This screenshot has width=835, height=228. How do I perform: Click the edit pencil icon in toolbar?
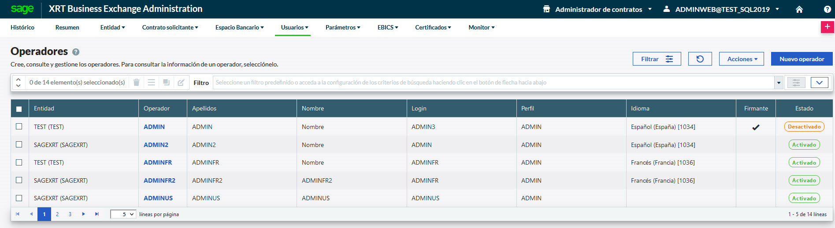coord(181,82)
